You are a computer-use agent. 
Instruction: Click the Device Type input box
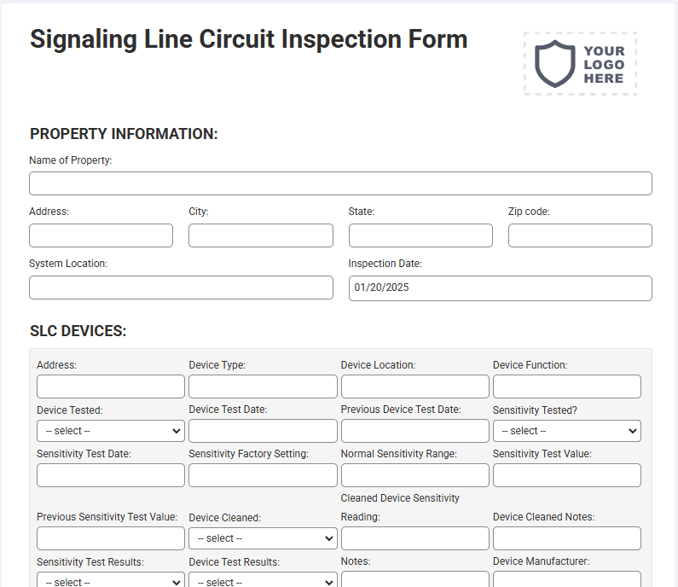[x=263, y=386]
